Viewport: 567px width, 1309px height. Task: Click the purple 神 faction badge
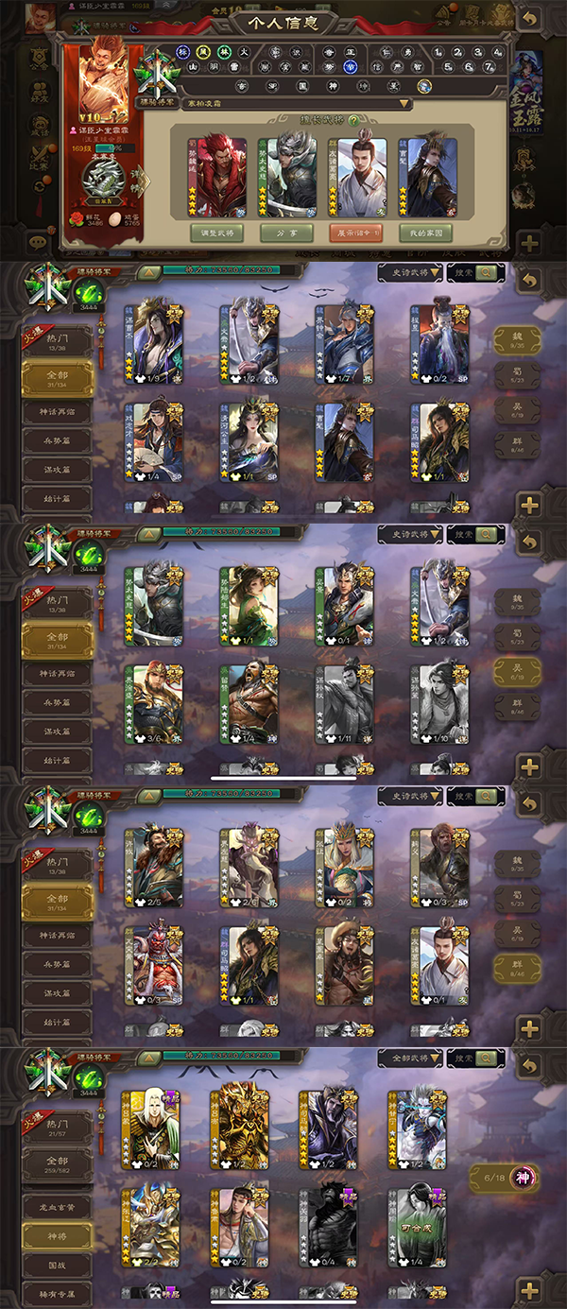click(520, 1177)
